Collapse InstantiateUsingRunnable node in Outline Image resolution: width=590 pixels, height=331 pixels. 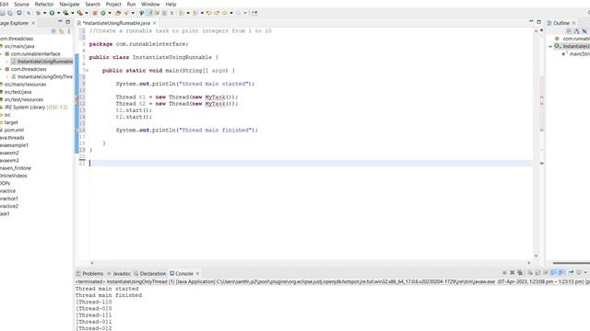coord(550,46)
